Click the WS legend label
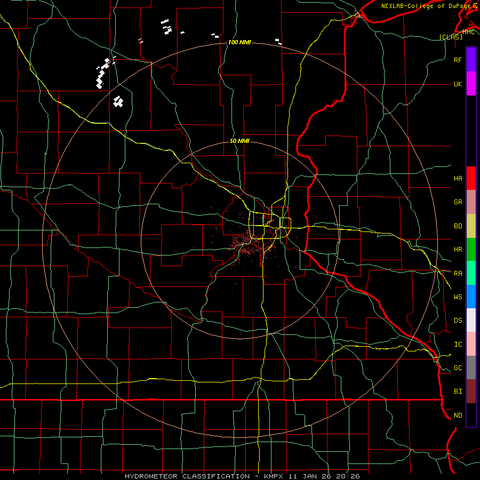 [x=458, y=297]
